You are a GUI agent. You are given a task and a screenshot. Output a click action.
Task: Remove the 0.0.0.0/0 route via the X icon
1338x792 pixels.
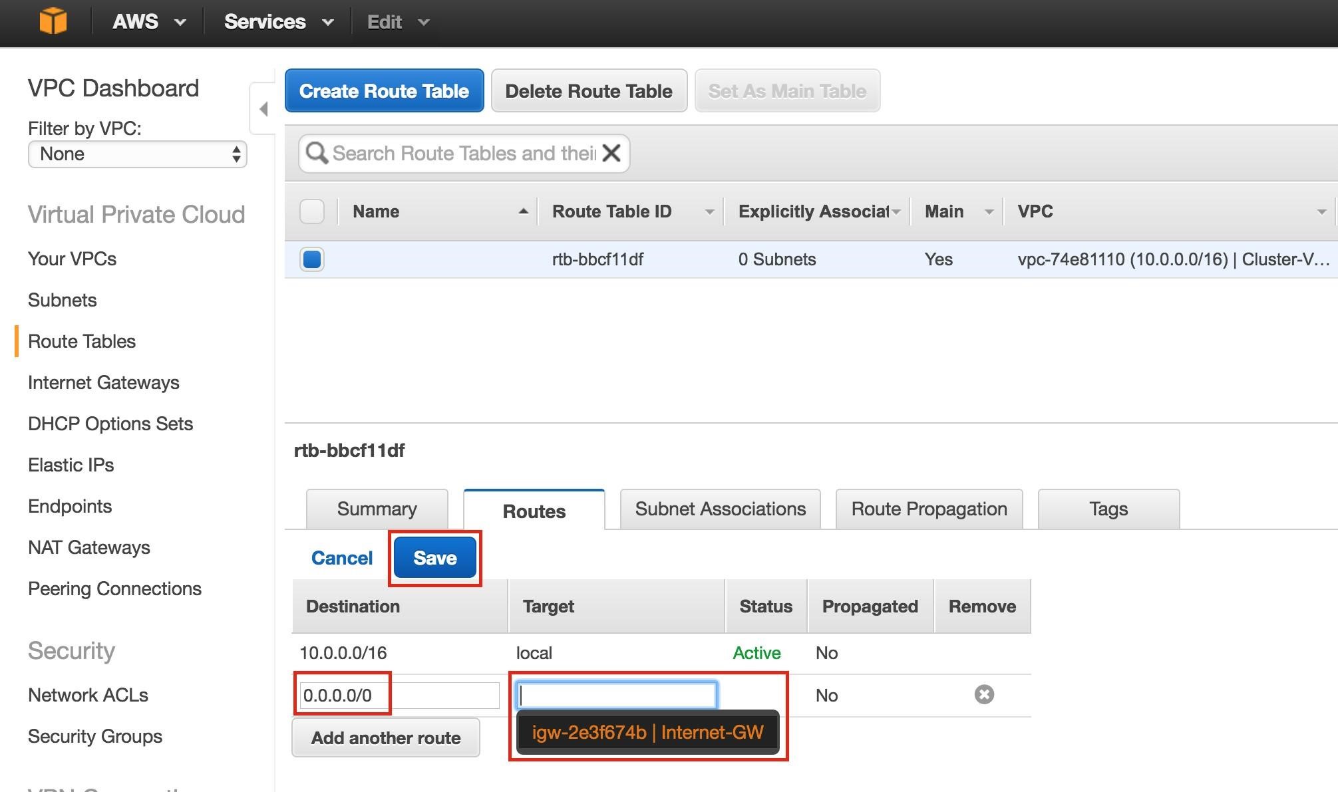(x=984, y=695)
